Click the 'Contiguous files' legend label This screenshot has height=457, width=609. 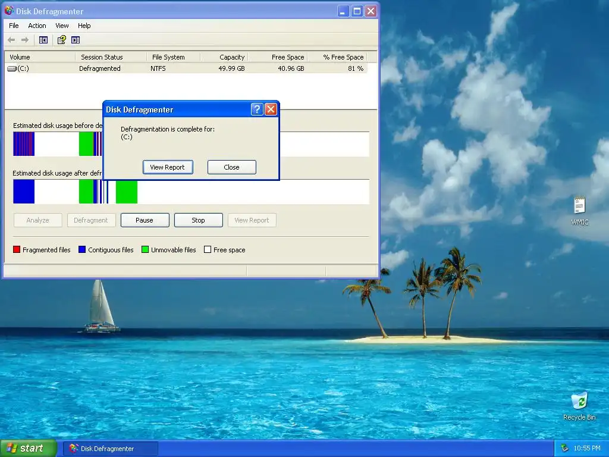click(111, 250)
